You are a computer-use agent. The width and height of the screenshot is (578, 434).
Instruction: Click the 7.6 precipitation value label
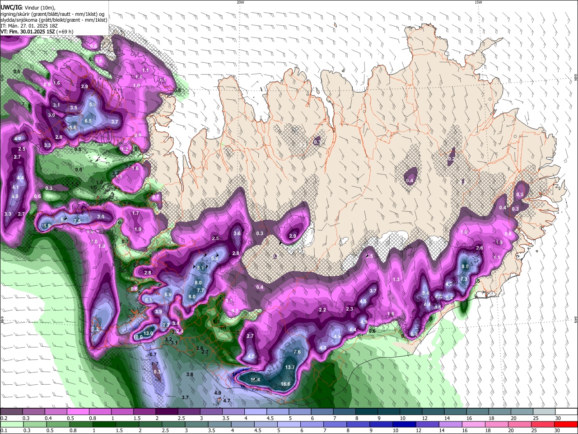(297, 352)
